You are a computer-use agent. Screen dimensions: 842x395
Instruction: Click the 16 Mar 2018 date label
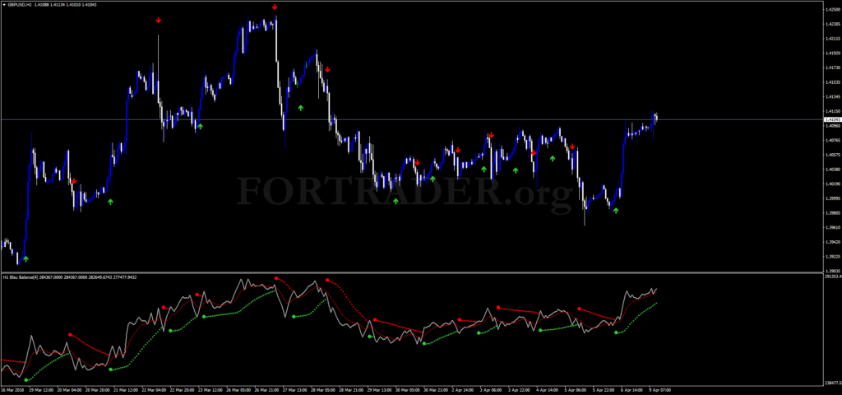(12, 390)
